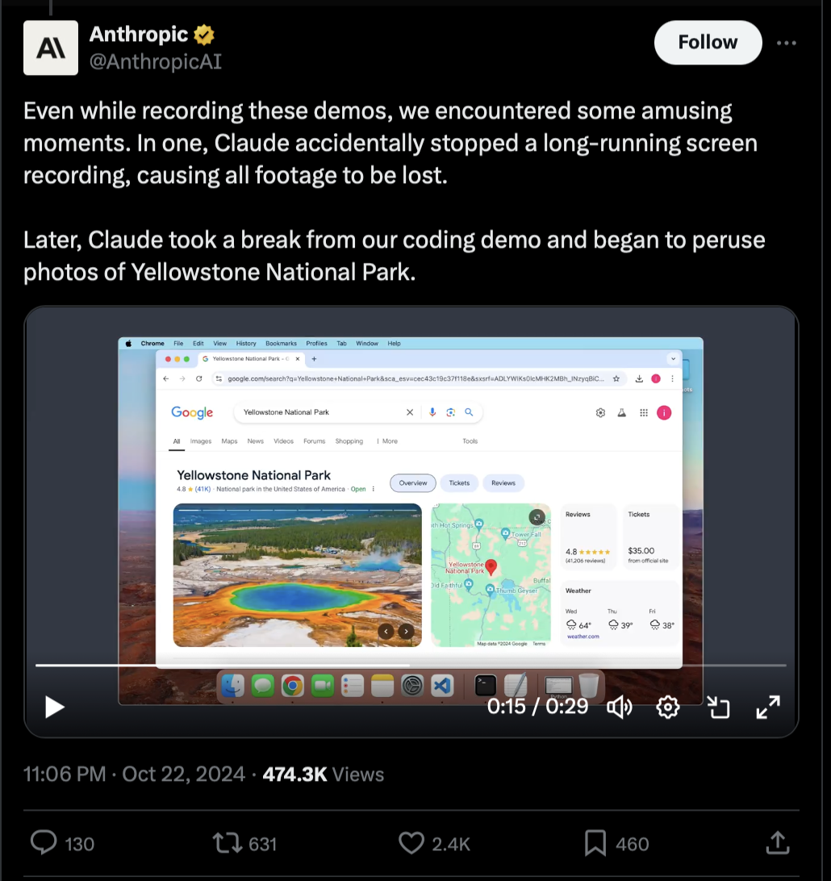831x881 pixels.
Task: Play the embedded video
Action: pyautogui.click(x=55, y=707)
